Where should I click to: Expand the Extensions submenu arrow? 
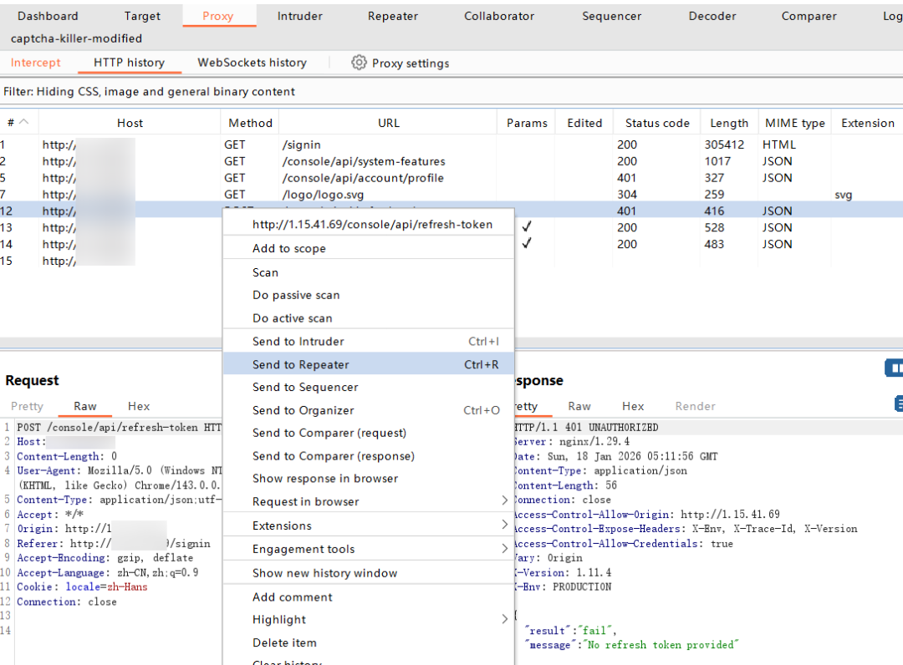tap(504, 525)
